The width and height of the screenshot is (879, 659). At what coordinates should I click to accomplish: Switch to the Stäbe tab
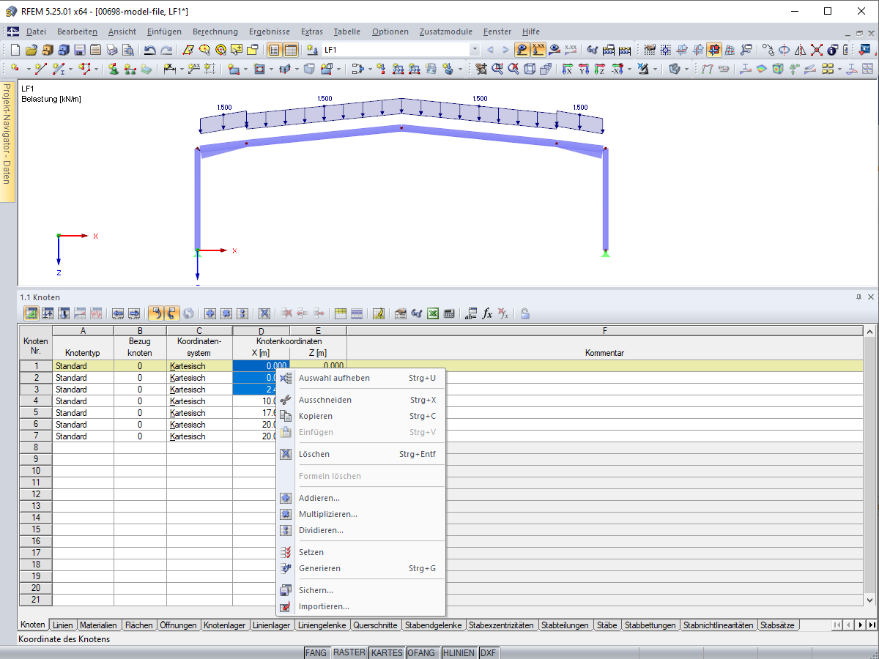tap(607, 625)
